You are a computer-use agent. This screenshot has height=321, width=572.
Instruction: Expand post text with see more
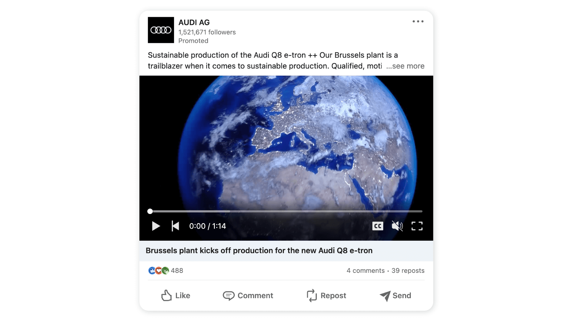405,66
